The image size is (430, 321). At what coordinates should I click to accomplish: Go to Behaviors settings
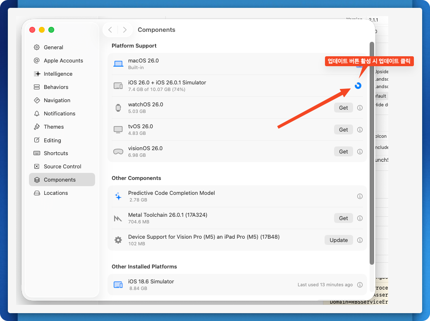(x=62, y=87)
